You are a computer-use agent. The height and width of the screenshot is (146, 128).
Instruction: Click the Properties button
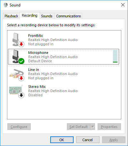coord(109,127)
